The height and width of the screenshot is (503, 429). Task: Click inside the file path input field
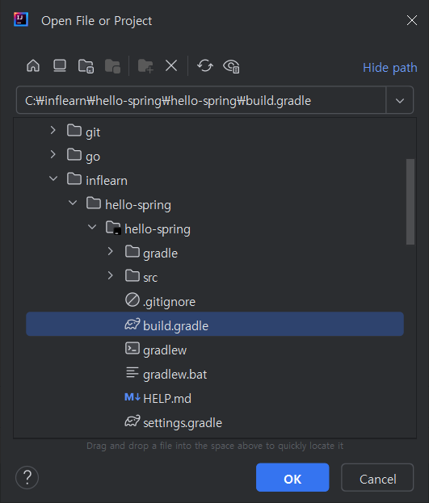point(201,100)
